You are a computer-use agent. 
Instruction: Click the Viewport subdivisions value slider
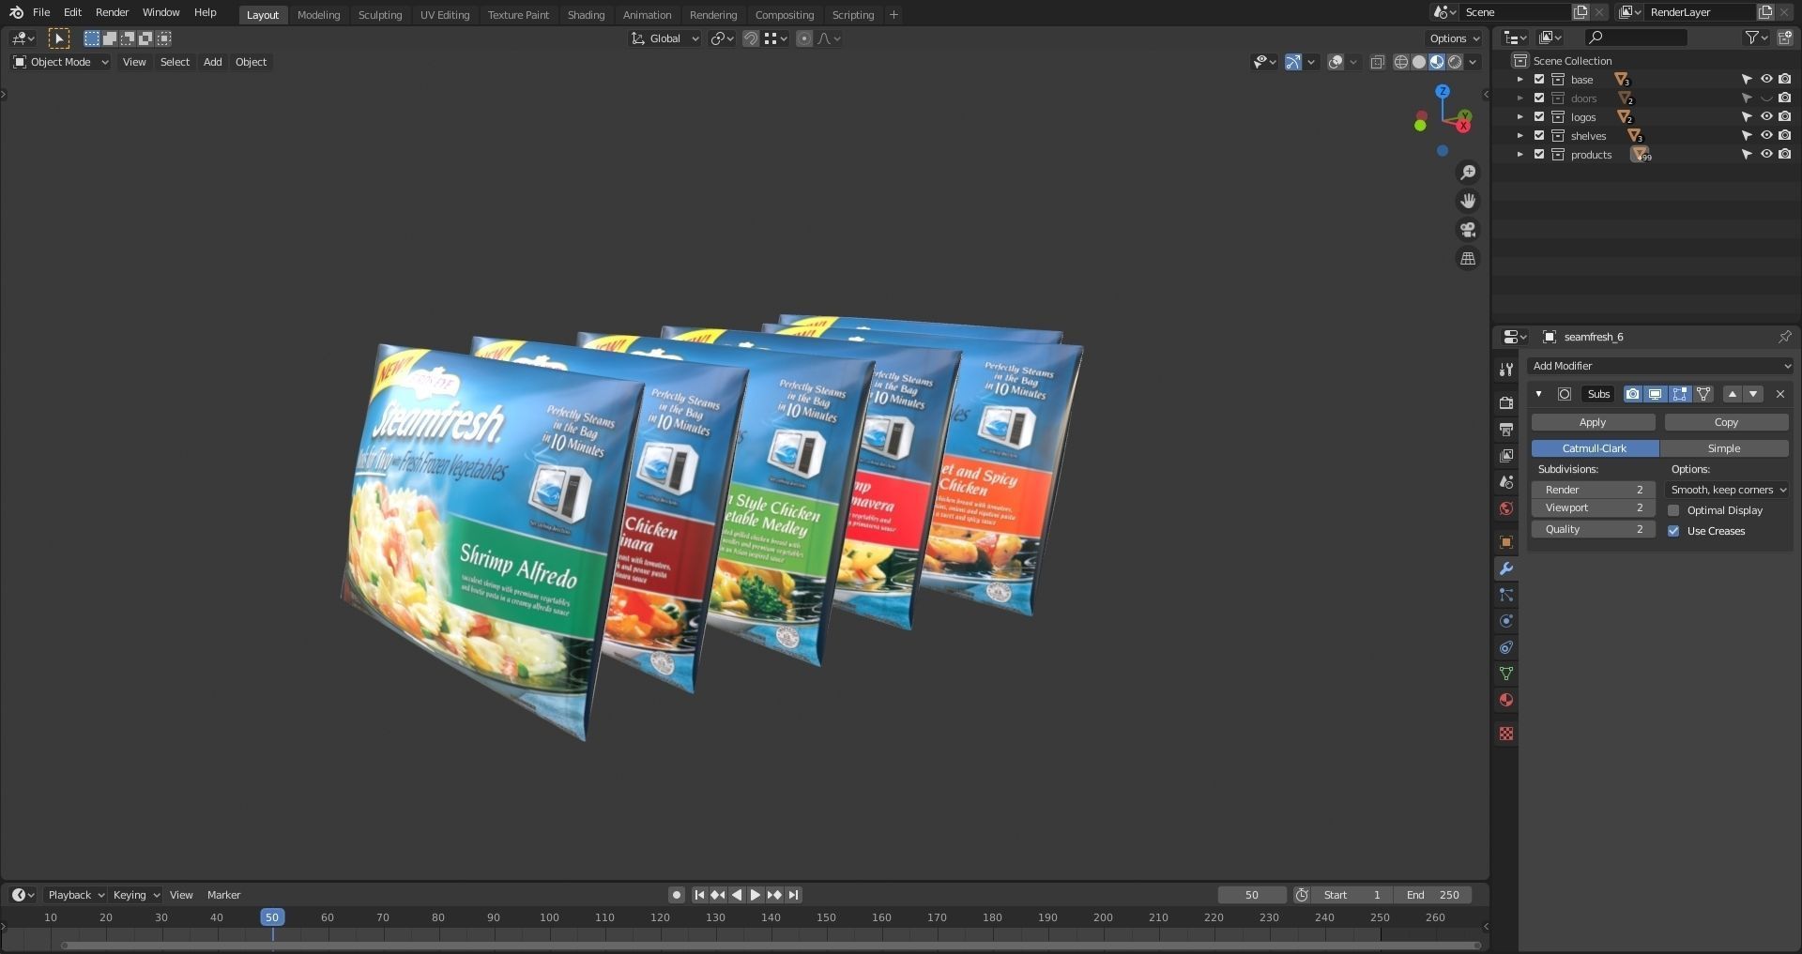[x=1594, y=507]
